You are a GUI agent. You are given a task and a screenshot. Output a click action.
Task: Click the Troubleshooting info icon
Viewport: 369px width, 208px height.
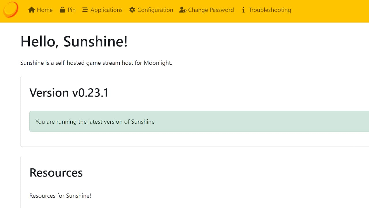point(243,10)
